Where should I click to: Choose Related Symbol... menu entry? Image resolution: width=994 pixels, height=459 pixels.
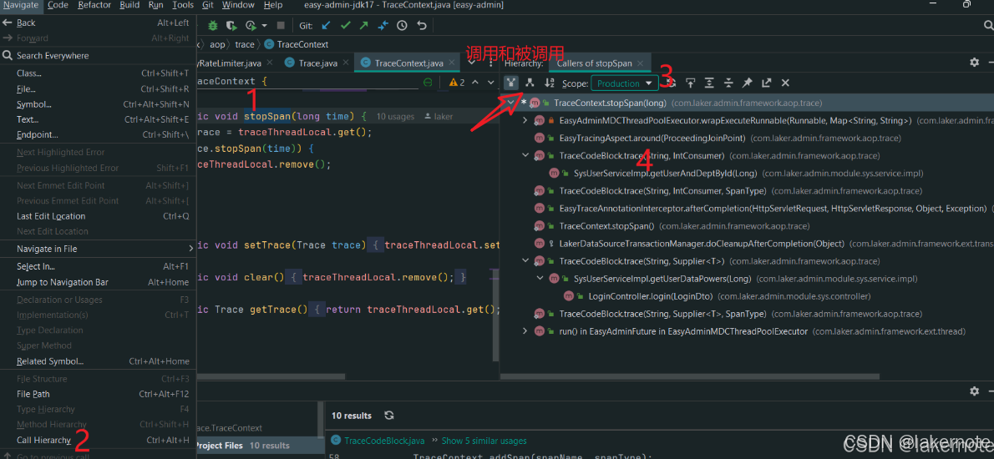coord(98,361)
